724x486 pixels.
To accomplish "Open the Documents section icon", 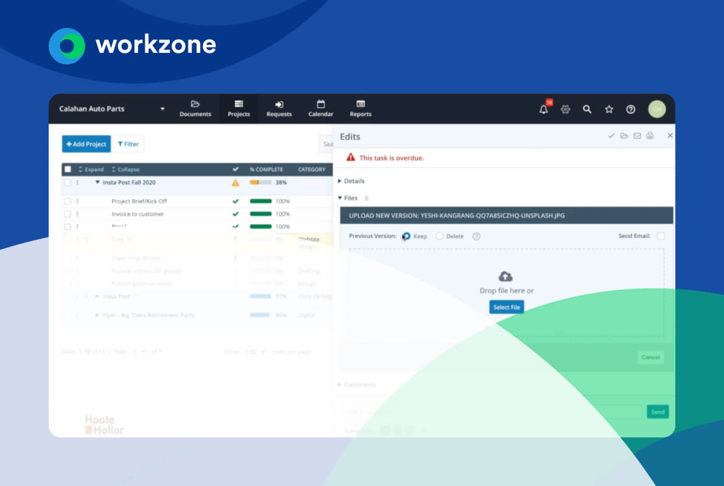I will (x=195, y=108).
